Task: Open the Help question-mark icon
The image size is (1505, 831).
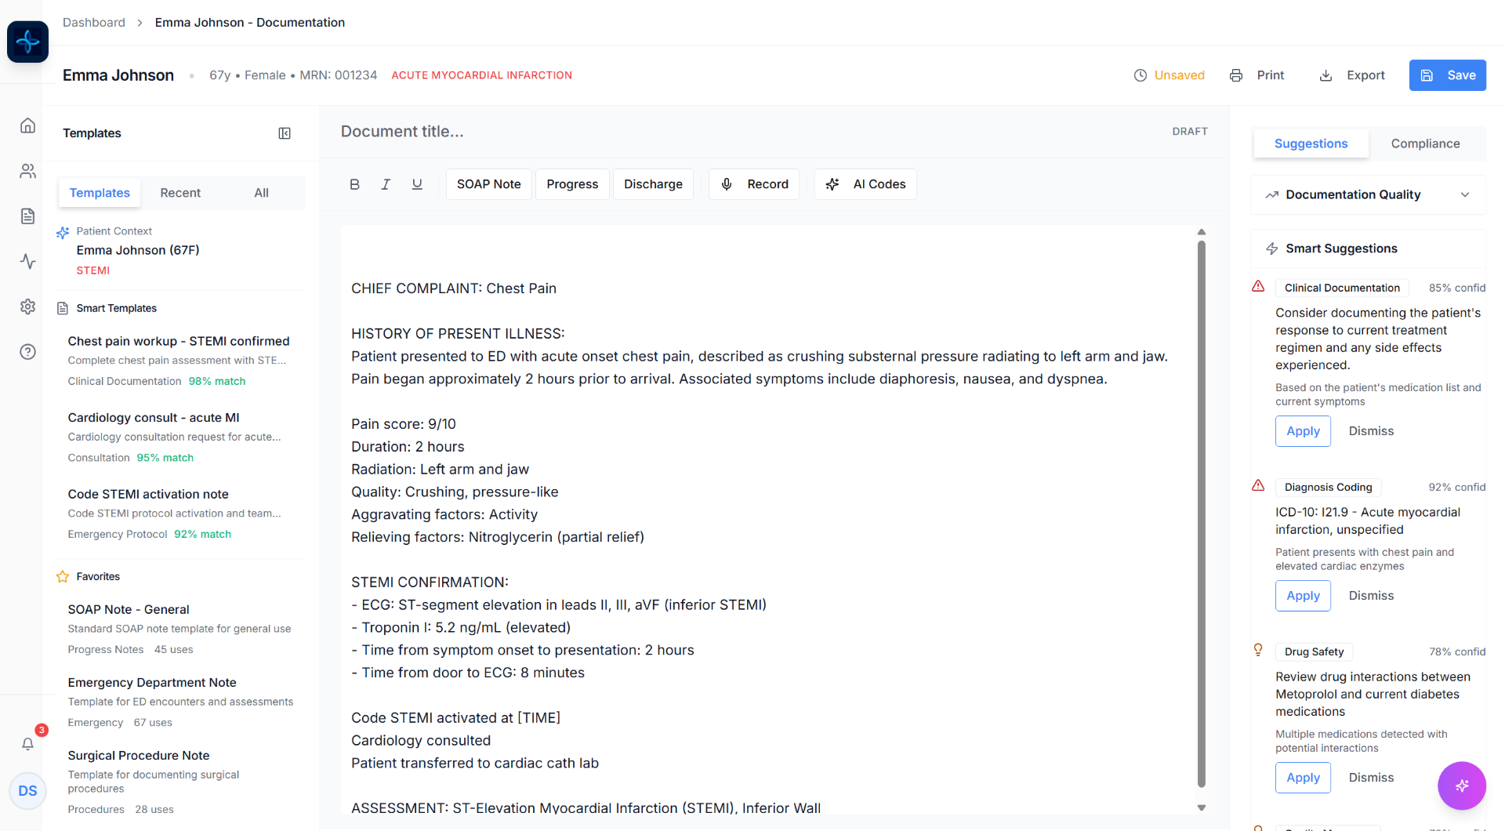Action: tap(27, 352)
